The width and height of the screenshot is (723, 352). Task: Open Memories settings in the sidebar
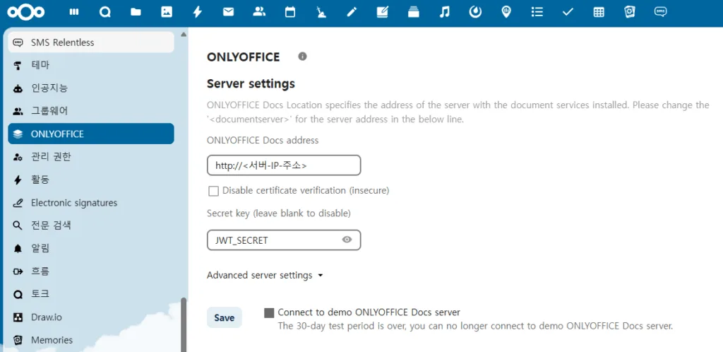click(91, 339)
